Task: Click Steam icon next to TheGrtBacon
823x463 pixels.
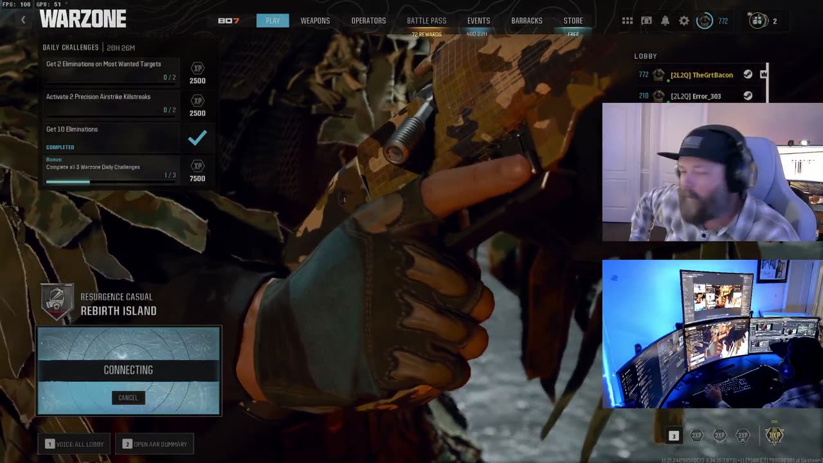Action: click(x=748, y=75)
